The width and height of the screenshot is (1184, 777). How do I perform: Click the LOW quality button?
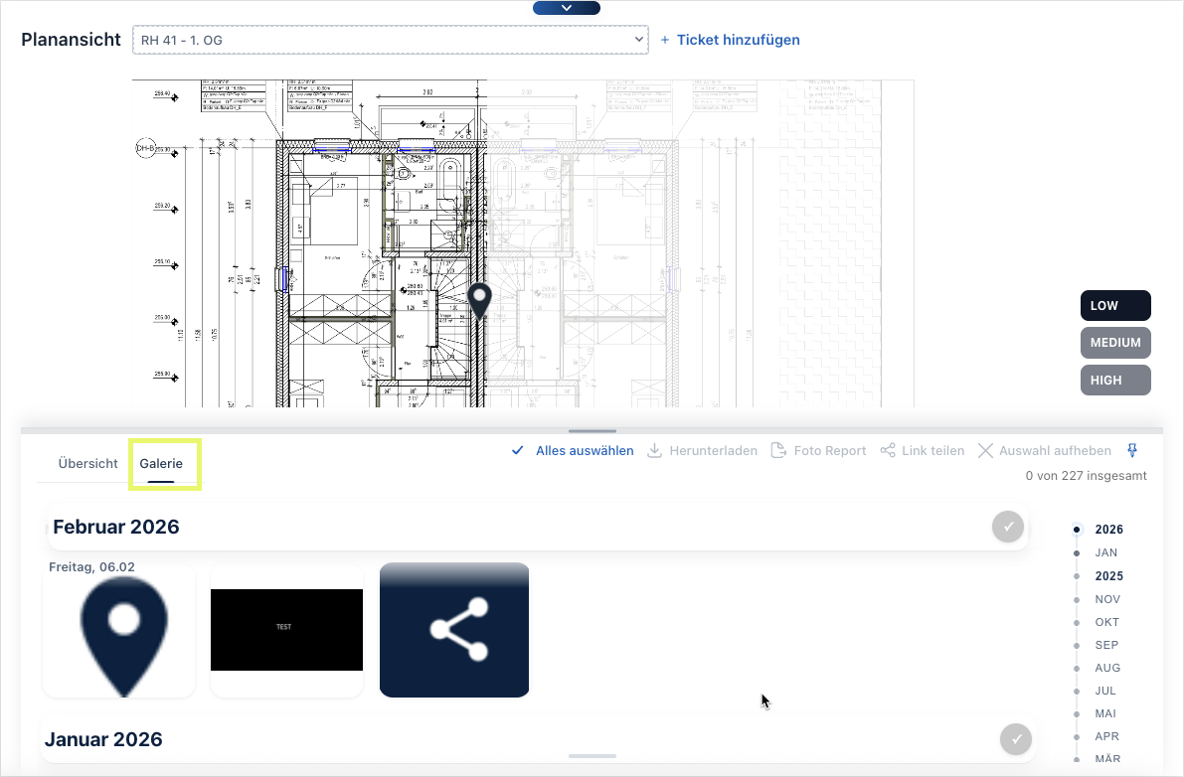coord(1115,306)
